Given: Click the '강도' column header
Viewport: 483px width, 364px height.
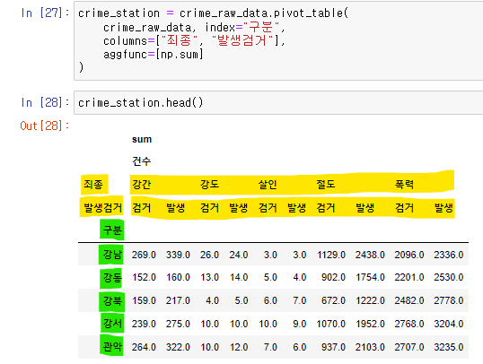Looking at the screenshot, I should tap(209, 185).
